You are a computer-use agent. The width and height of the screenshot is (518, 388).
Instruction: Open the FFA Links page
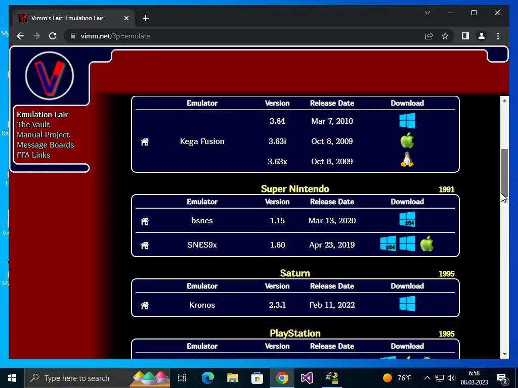point(33,155)
